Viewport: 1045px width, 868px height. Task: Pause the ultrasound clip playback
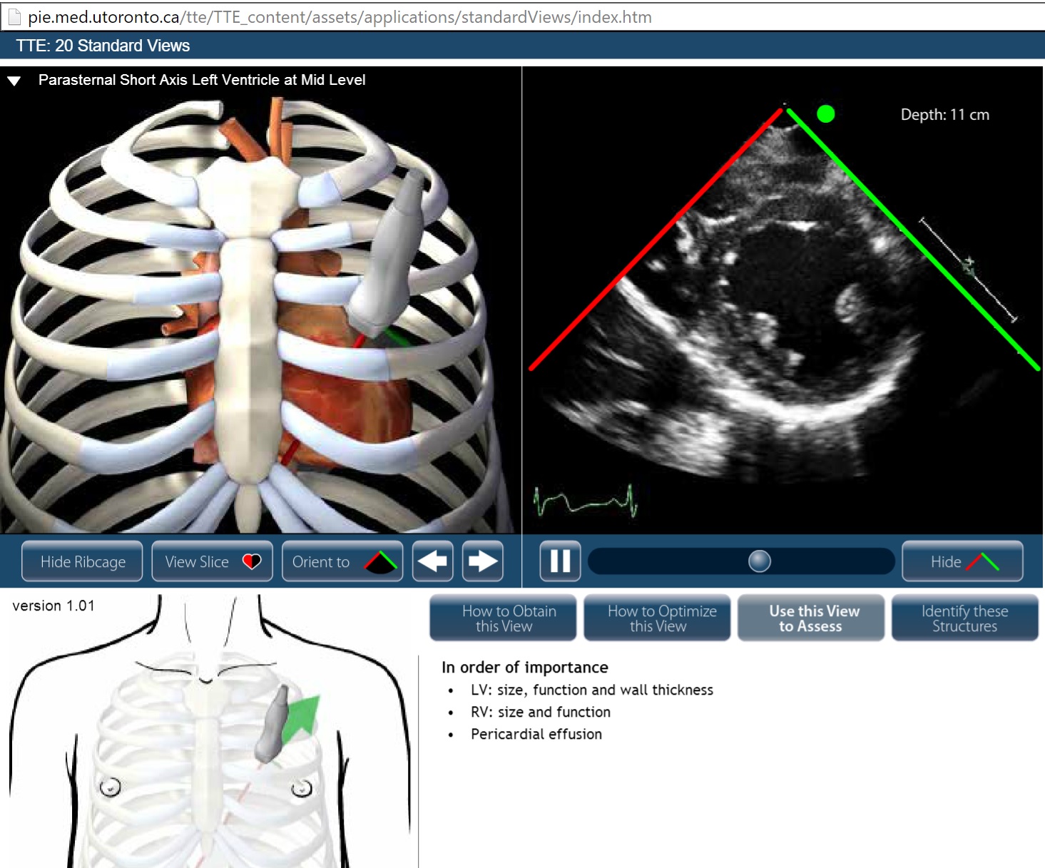pyautogui.click(x=560, y=561)
